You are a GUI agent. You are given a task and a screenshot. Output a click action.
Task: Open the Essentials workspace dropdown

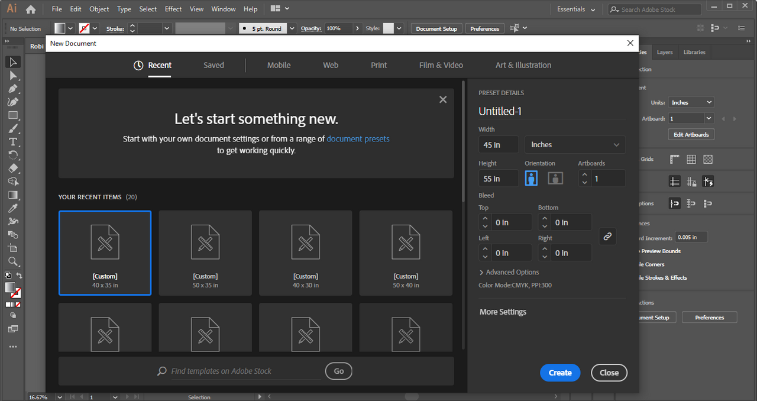coord(576,9)
